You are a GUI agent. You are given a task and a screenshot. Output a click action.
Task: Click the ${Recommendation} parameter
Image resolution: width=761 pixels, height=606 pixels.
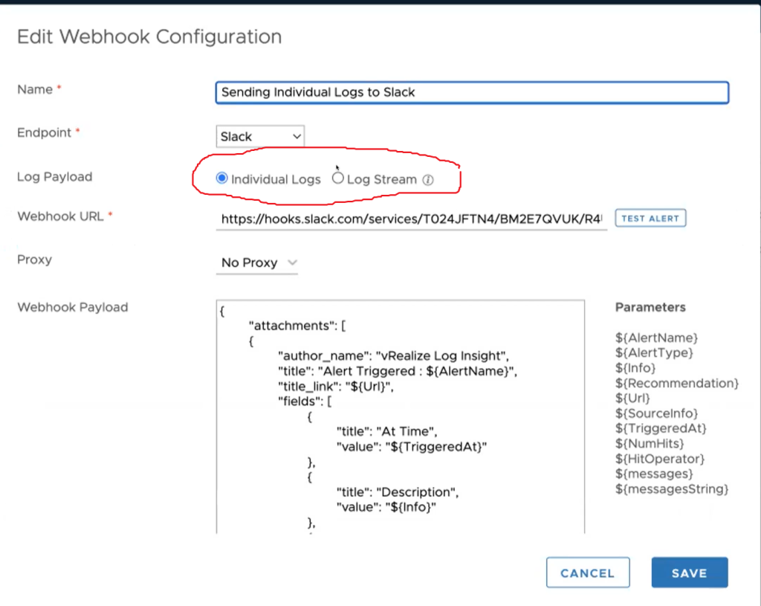[677, 383]
